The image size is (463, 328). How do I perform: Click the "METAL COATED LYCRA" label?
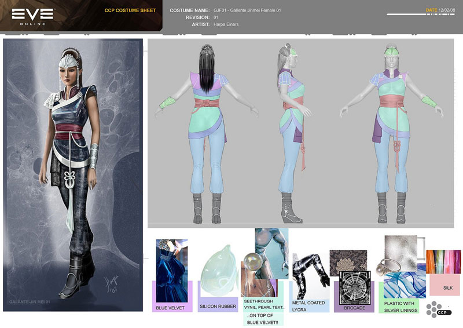[x=308, y=306]
